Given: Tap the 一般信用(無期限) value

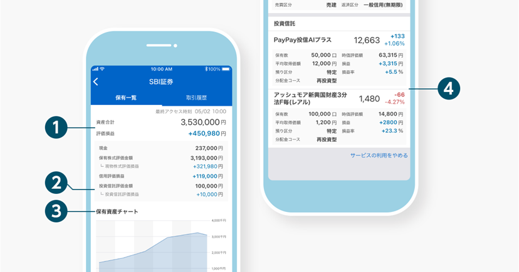Looking at the screenshot, I should tap(383, 5).
